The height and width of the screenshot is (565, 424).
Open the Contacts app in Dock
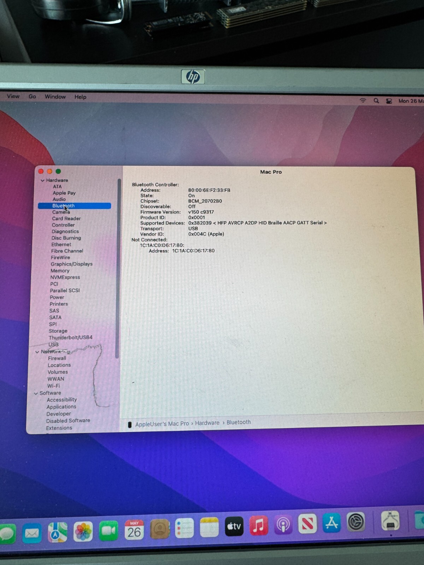pos(160,529)
